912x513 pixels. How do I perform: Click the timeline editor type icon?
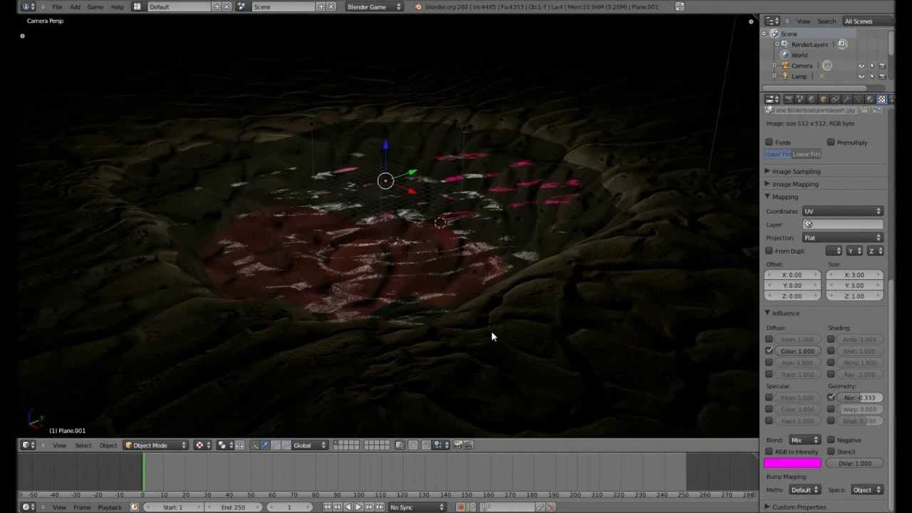click(26, 507)
